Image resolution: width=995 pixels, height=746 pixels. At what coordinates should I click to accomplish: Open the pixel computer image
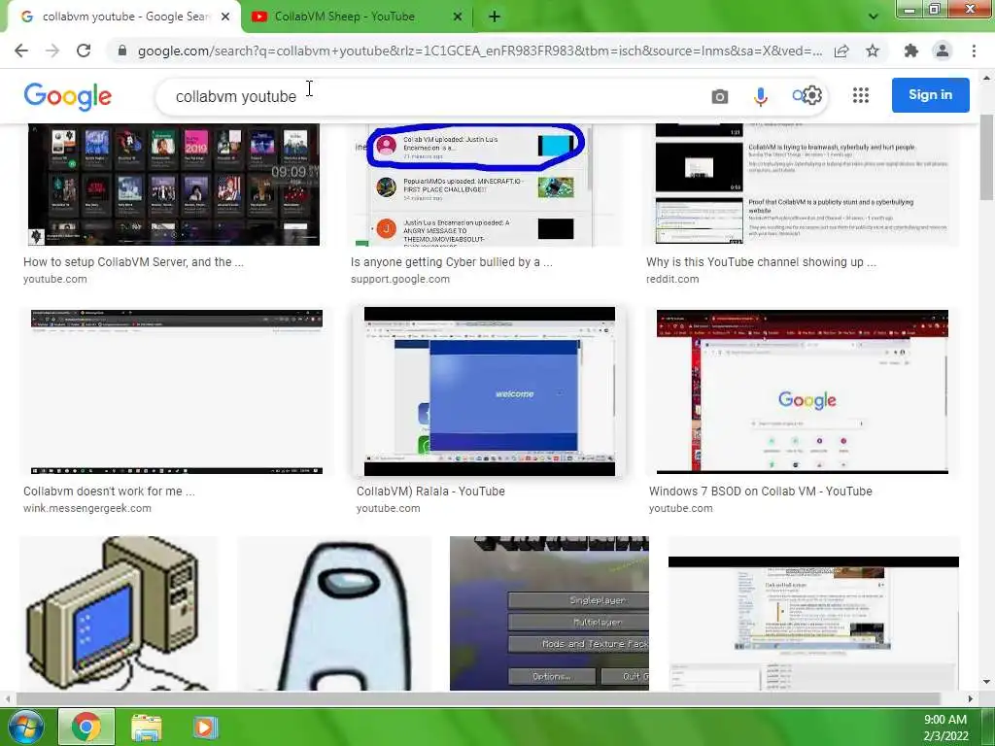(119, 614)
